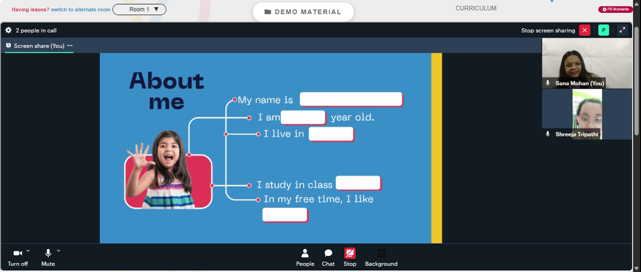This screenshot has width=641, height=272.
Task: Open call settings gear icon
Action: tap(8, 30)
